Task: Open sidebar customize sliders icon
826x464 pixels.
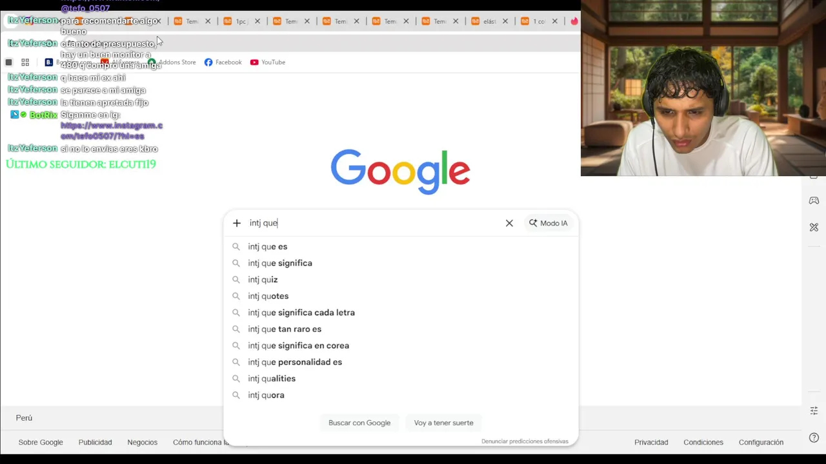Action: click(814, 411)
